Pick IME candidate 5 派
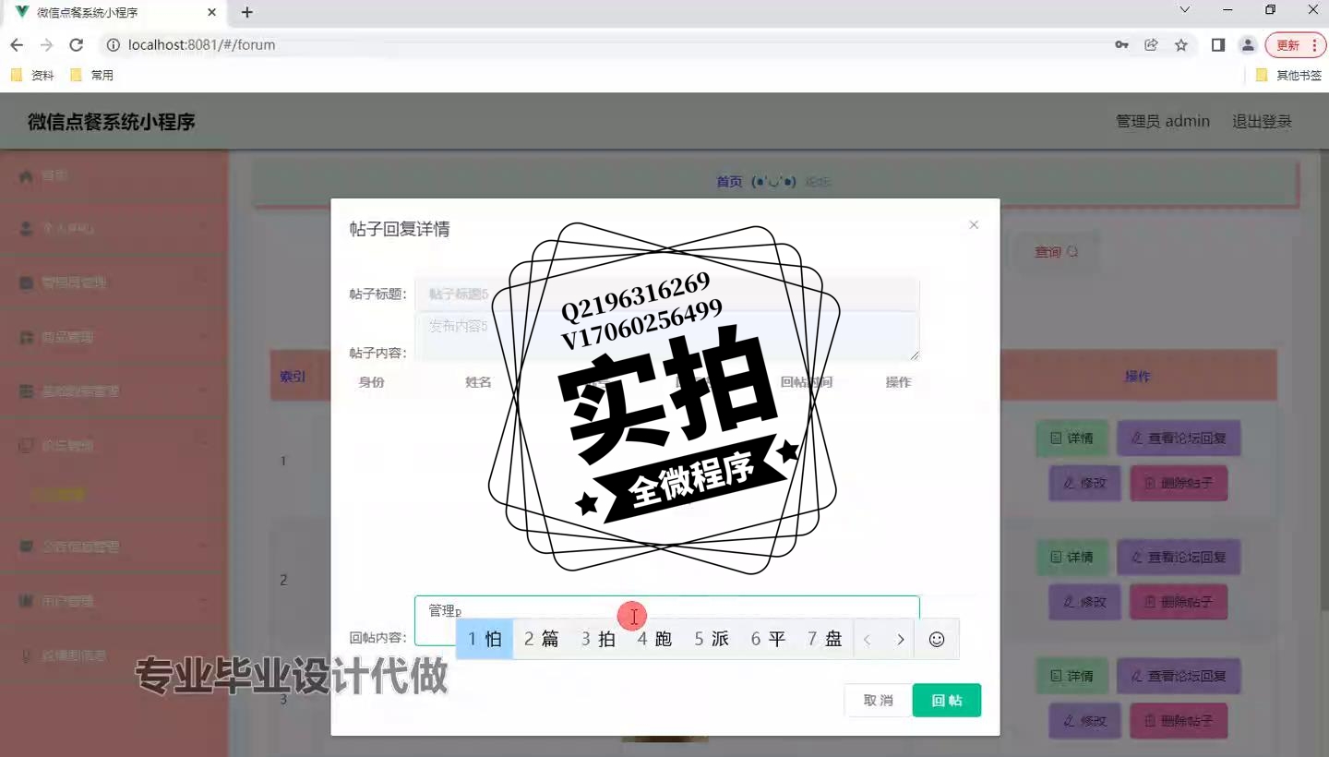Screen dimensions: 1329x757 712,639
